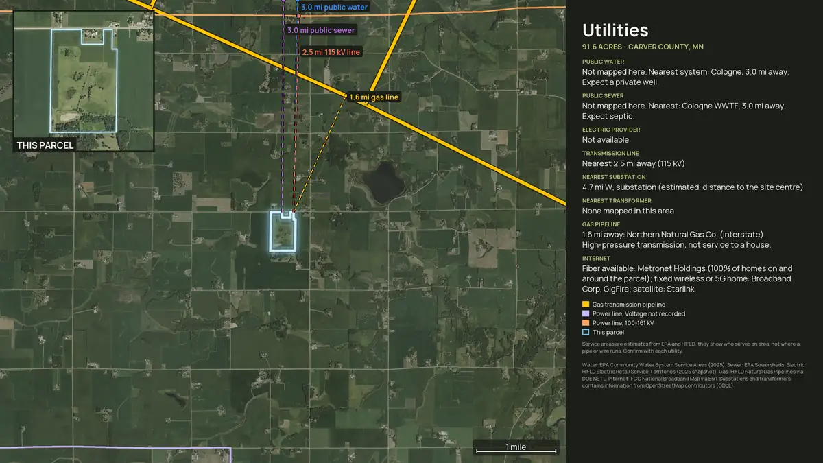Click the 'Service areas are estimates' disclaimer
This screenshot has height=463, width=823.
(692, 347)
